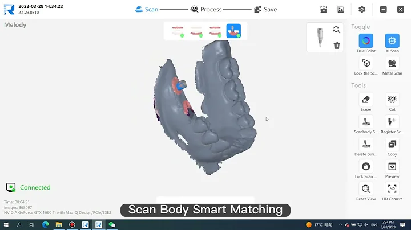The image size is (411, 230).
Task: Go to the Scan step
Action: click(x=147, y=10)
